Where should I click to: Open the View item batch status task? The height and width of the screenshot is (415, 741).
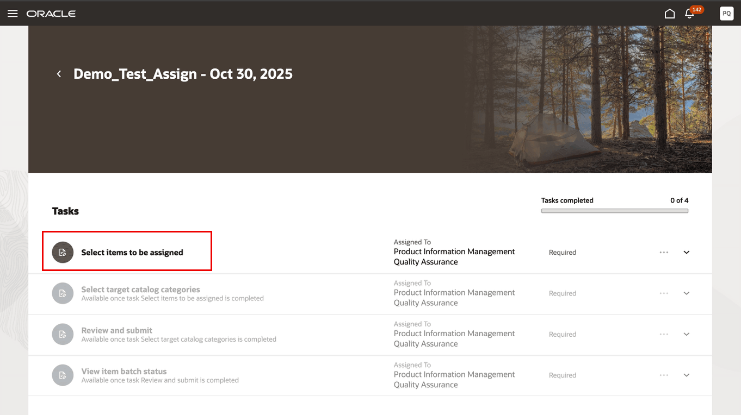click(x=124, y=372)
